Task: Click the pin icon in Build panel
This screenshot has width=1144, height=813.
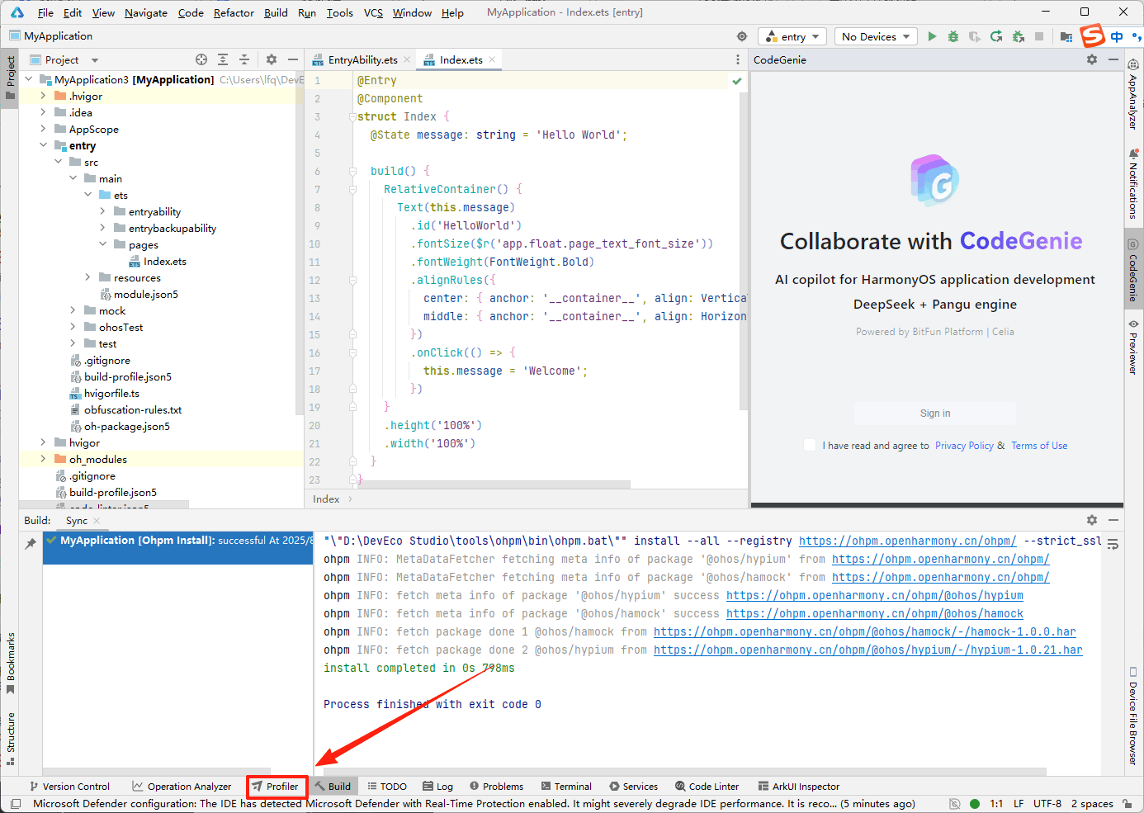Action: coord(31,543)
